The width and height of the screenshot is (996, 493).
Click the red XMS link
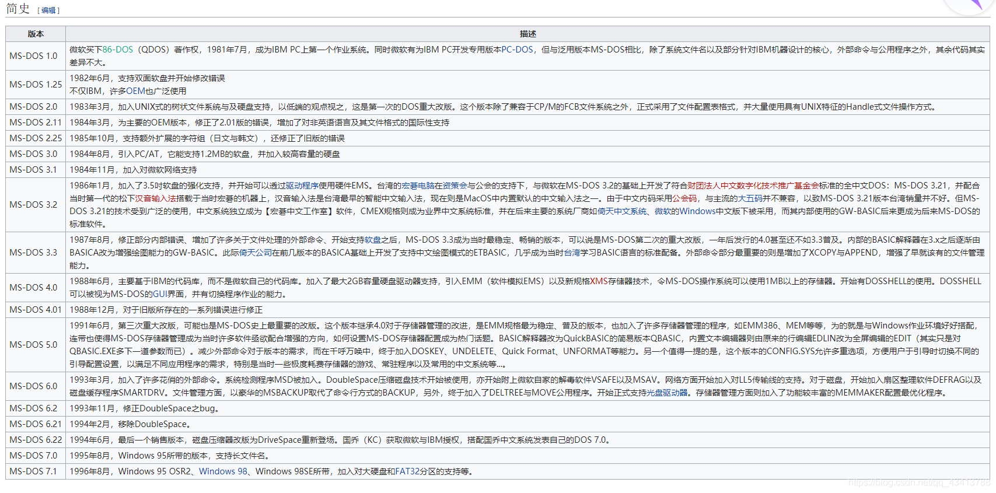(x=599, y=281)
